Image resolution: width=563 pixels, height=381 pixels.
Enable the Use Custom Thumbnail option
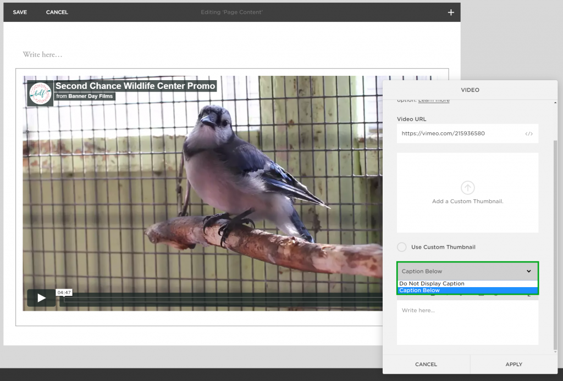(402, 246)
